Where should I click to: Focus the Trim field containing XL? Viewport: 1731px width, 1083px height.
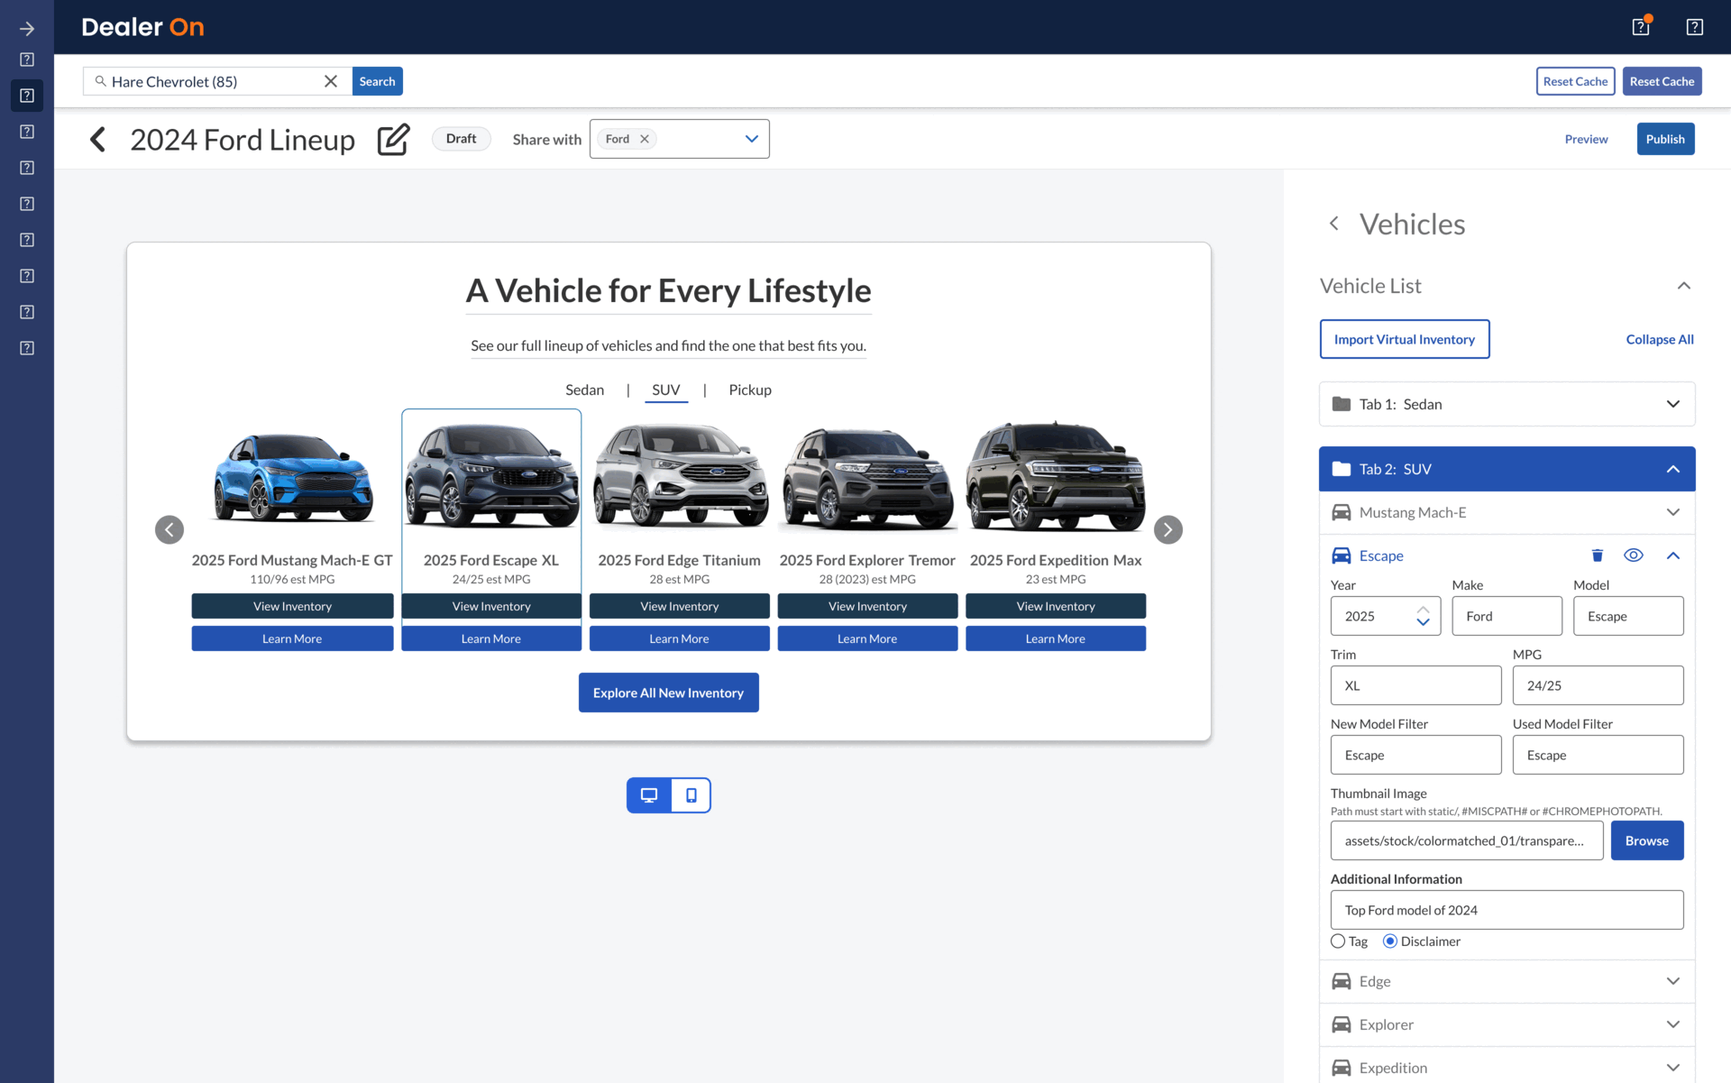[1415, 685]
